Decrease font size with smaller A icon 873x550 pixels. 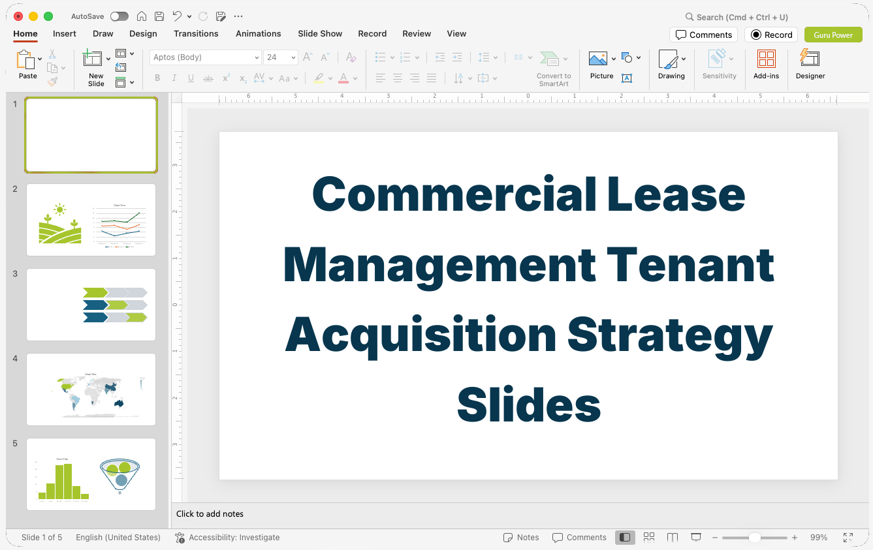325,57
